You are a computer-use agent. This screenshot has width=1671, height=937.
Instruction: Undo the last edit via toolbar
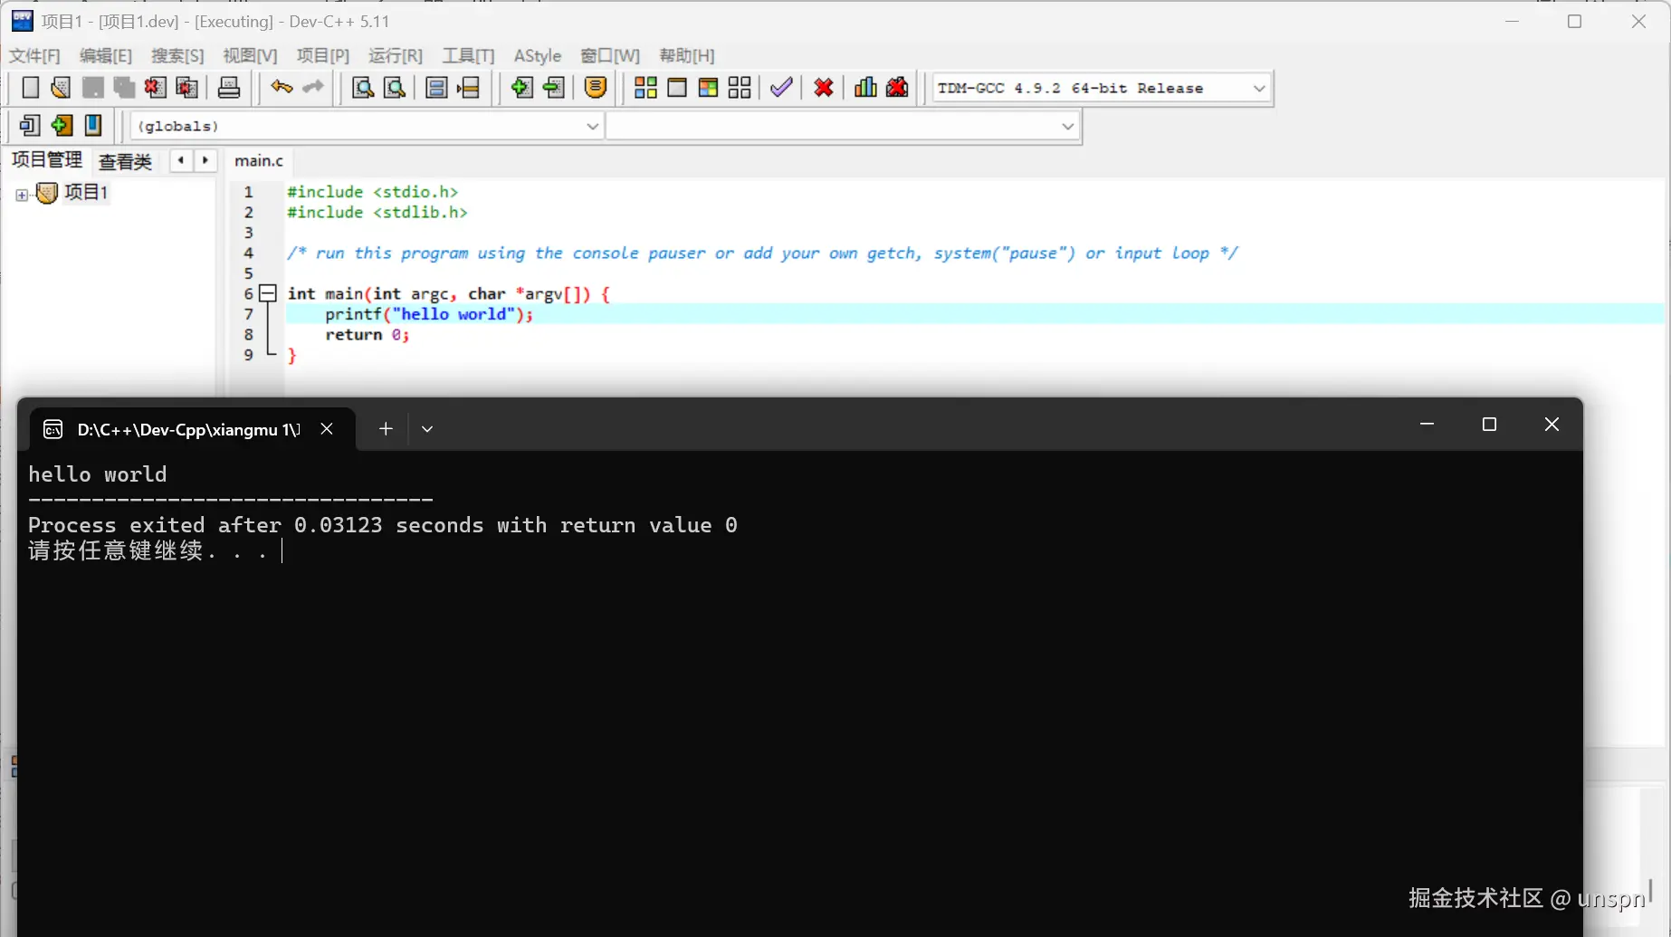point(282,88)
